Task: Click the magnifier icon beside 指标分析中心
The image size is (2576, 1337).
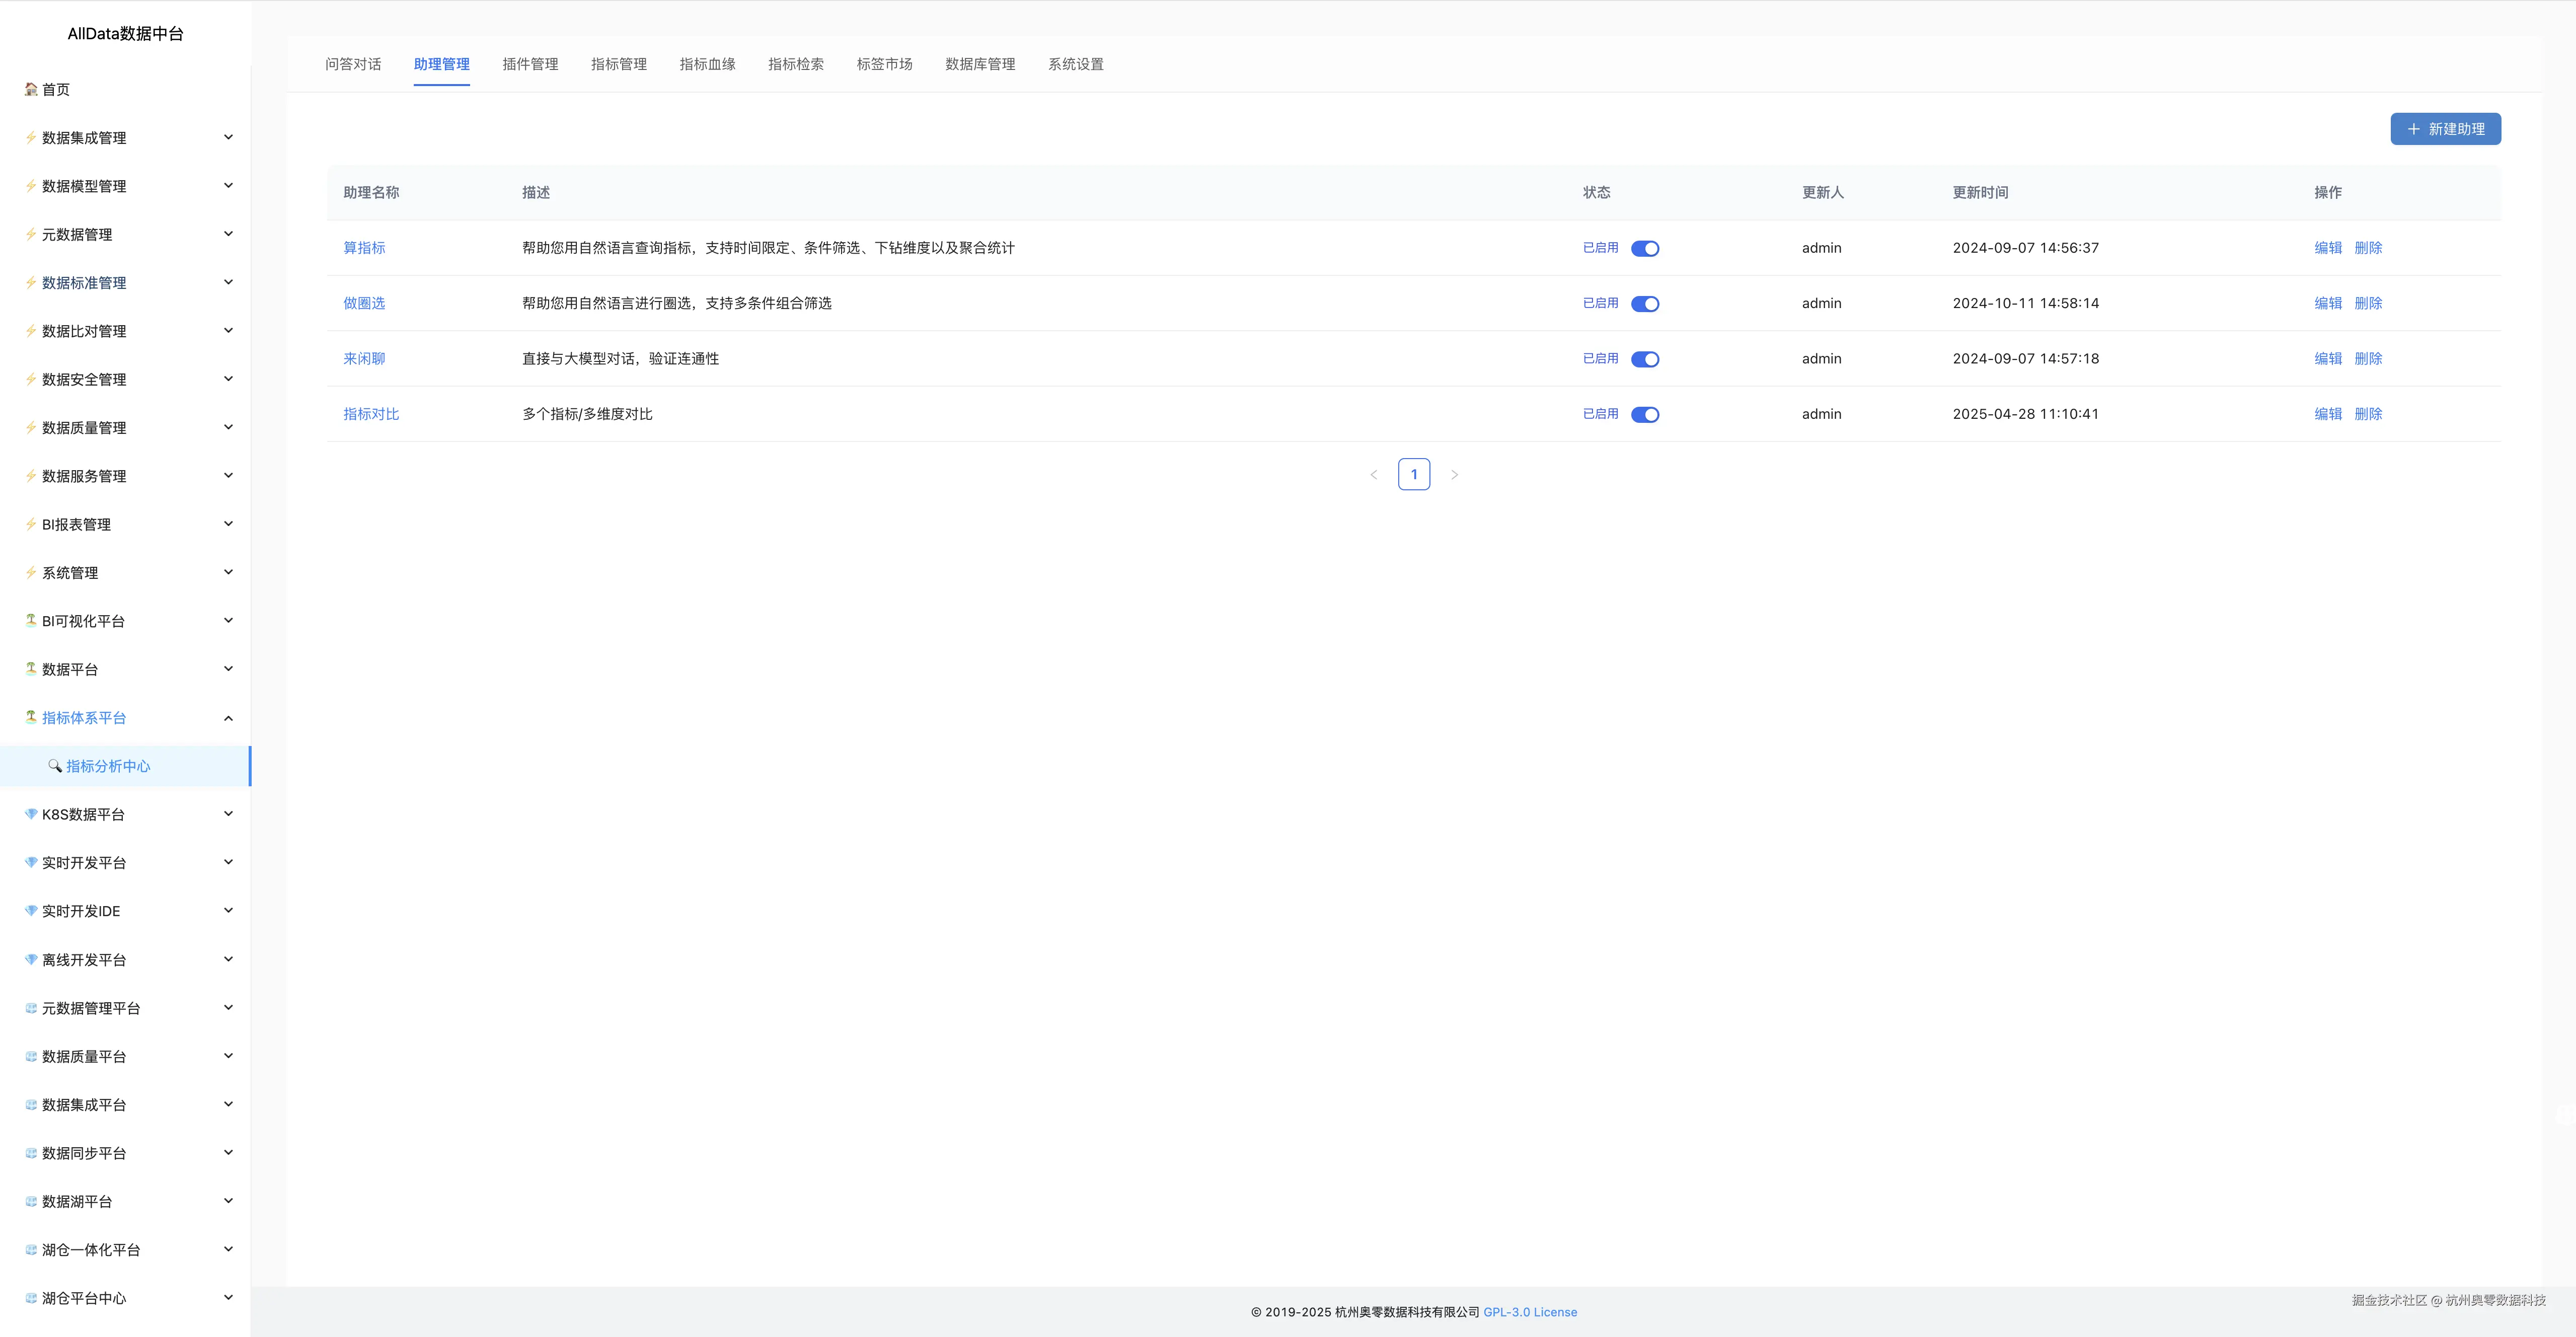Action: click(55, 766)
